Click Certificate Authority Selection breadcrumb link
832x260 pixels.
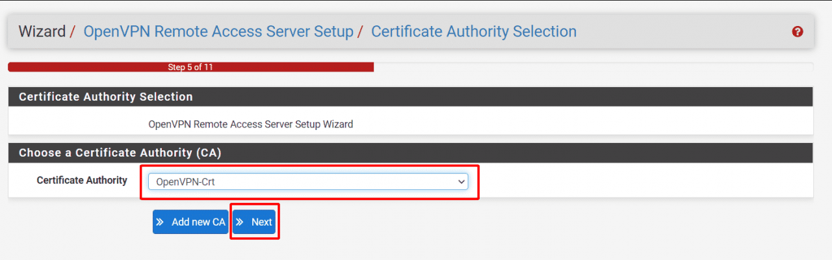tap(473, 31)
